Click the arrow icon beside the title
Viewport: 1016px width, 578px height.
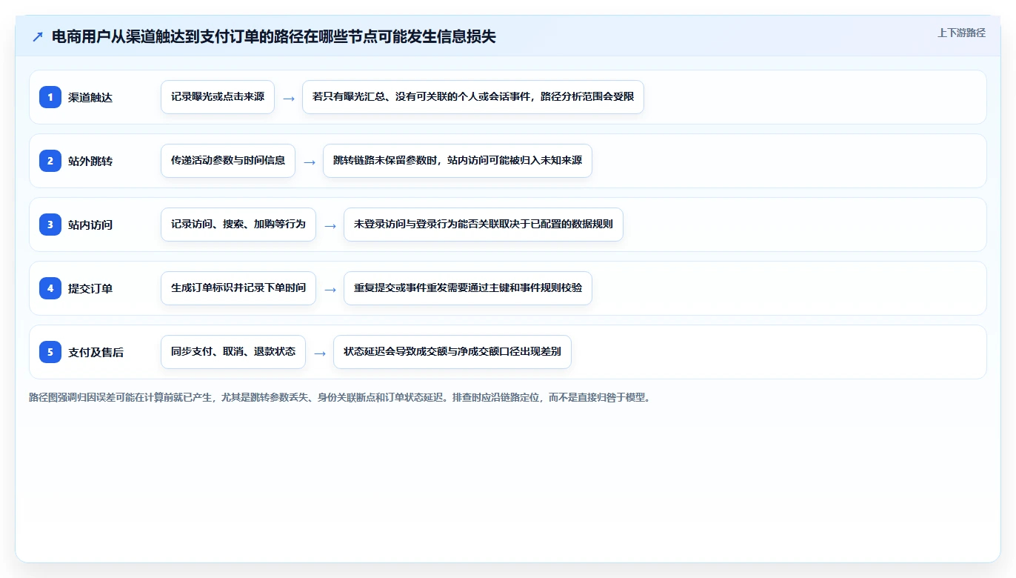pos(38,37)
